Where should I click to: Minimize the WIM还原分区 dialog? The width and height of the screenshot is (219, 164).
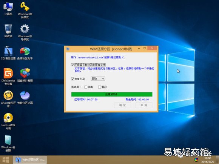[139, 49]
